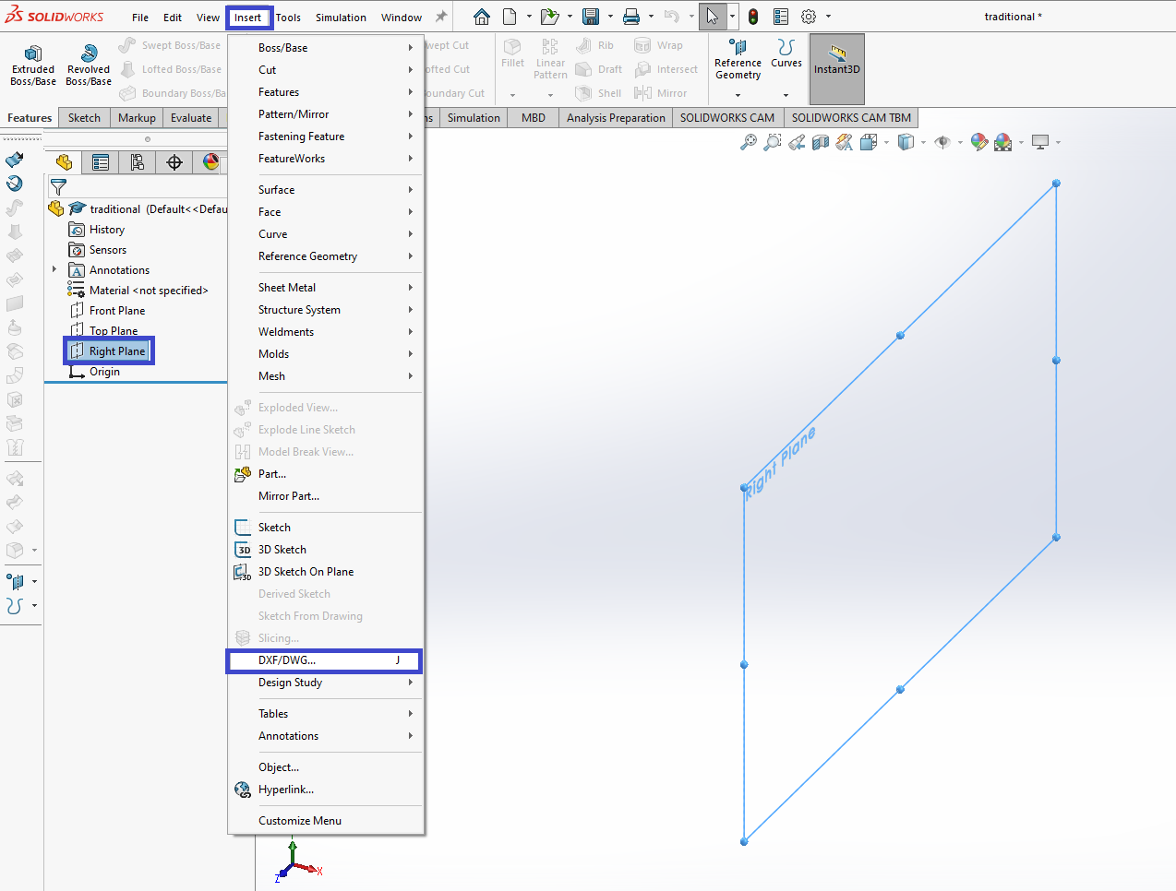The height and width of the screenshot is (891, 1176).
Task: Toggle the Hide/Show Items eye icon
Action: tap(942, 142)
